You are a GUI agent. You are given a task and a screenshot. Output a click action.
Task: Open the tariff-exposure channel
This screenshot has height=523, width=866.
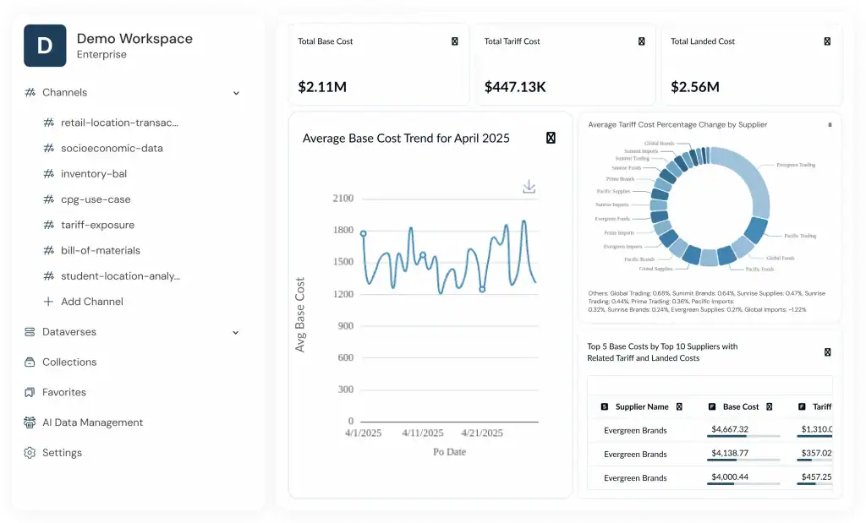97,225
